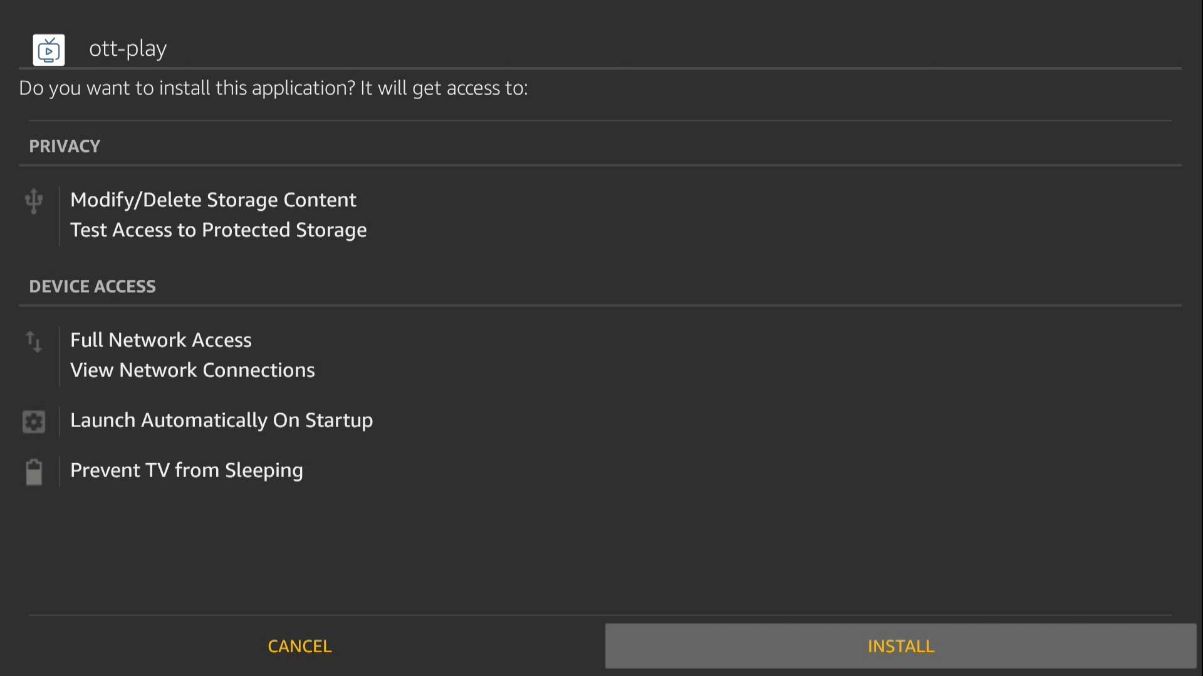Image resolution: width=1203 pixels, height=676 pixels.
Task: Click Modify/Delete Storage Content permission
Action: [x=212, y=199]
